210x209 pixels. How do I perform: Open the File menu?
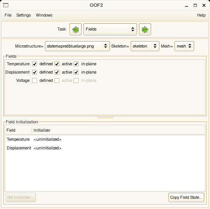click(x=8, y=15)
